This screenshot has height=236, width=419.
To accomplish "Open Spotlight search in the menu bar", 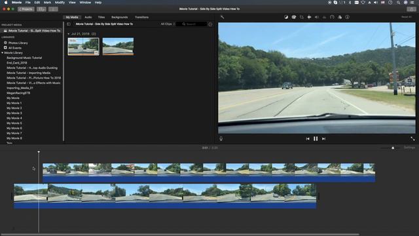I will coord(398,3).
